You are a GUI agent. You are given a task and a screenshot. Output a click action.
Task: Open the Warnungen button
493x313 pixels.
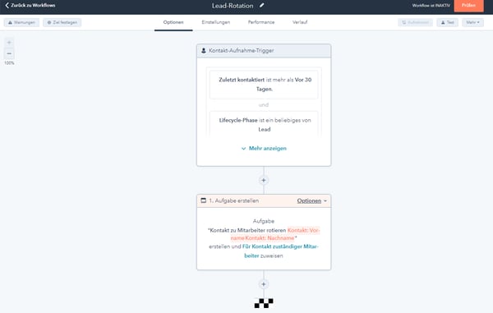(x=21, y=22)
